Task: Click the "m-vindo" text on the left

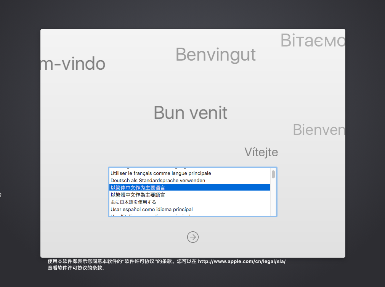Action: (72, 64)
